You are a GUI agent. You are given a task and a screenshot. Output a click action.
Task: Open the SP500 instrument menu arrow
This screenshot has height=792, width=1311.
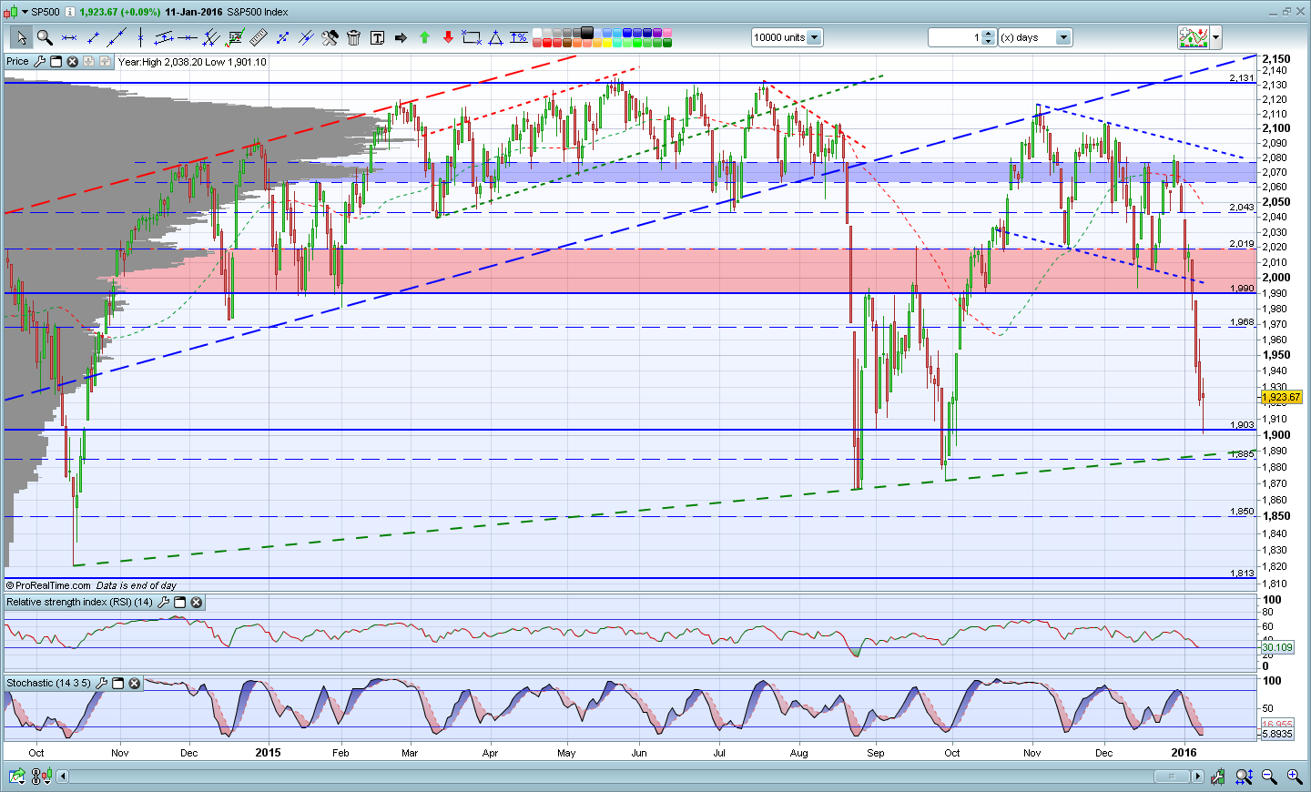click(x=25, y=12)
